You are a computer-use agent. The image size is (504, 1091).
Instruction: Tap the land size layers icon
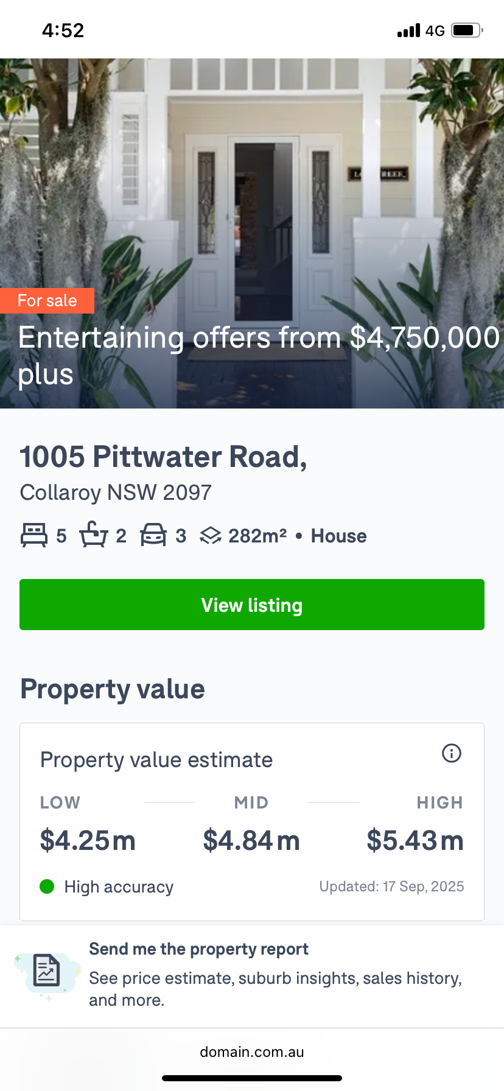pyautogui.click(x=211, y=536)
